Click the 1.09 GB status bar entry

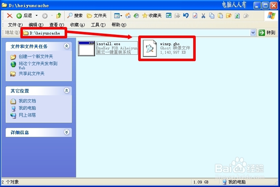click(x=201, y=182)
